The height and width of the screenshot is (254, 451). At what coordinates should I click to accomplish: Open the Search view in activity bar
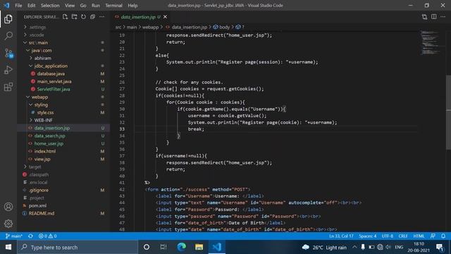(8, 36)
